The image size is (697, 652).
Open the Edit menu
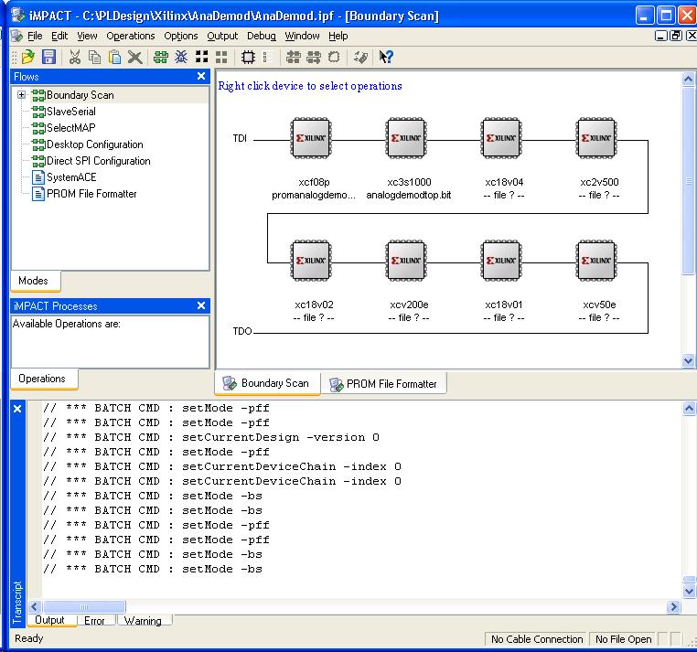(59, 36)
